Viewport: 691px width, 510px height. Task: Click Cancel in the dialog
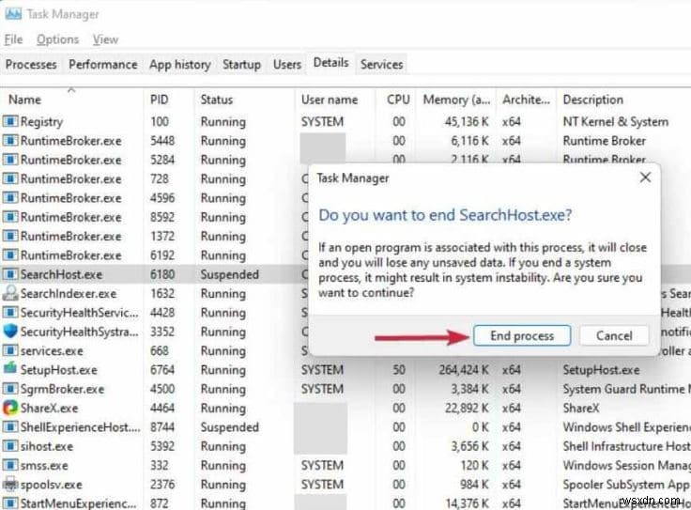pos(614,335)
